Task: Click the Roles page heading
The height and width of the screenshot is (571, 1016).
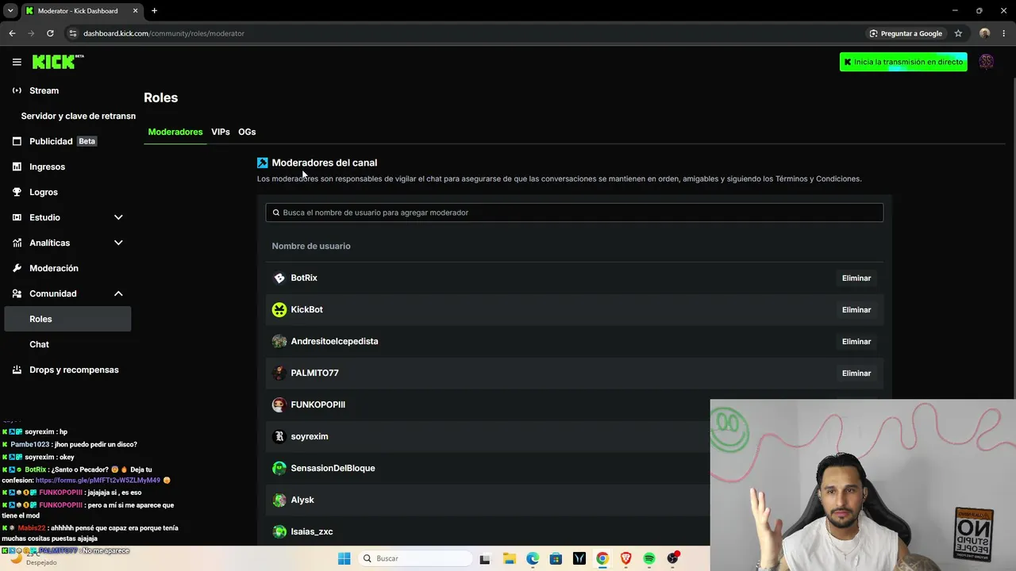Action: (x=160, y=98)
